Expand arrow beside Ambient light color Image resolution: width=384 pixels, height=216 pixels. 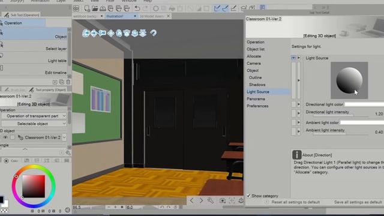tap(299, 122)
